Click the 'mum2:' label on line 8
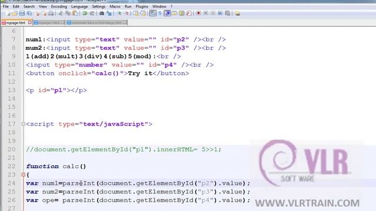This screenshot has height=211, width=376. tap(35, 48)
